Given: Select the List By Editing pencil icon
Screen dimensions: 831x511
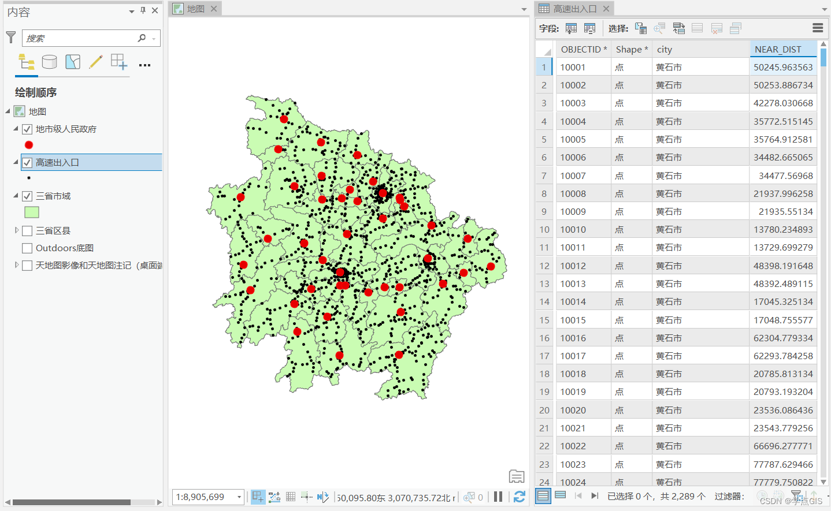Looking at the screenshot, I should pos(96,62).
